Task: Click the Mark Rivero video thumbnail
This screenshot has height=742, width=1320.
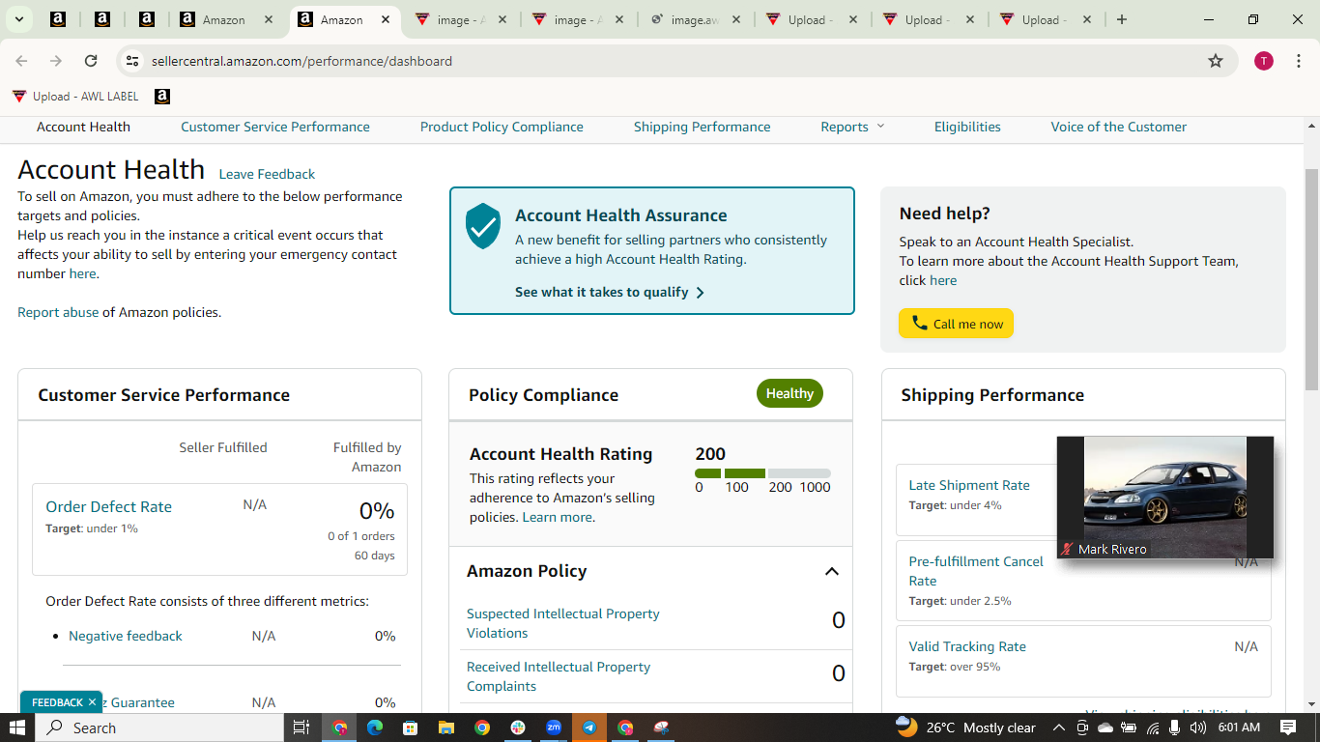Action: 1165,498
